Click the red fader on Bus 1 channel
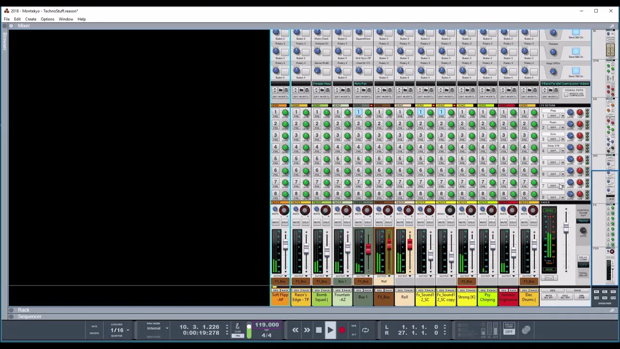 [x=368, y=250]
